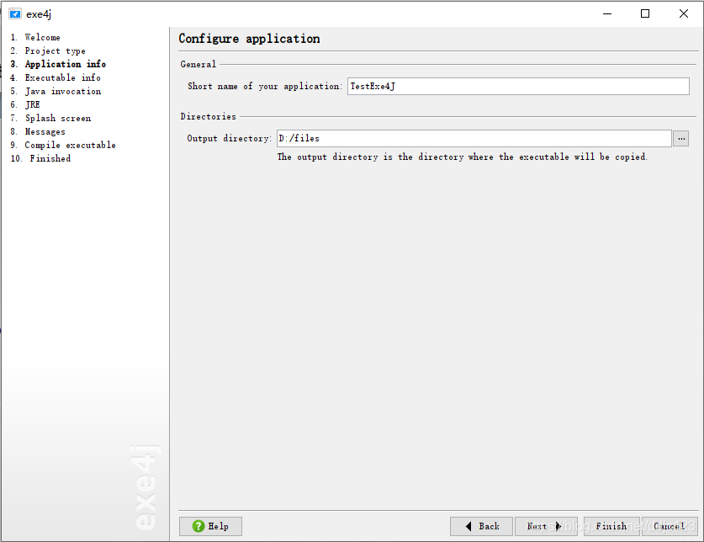Proceed with the Next button
This screenshot has height=542, width=704.
[x=546, y=526]
